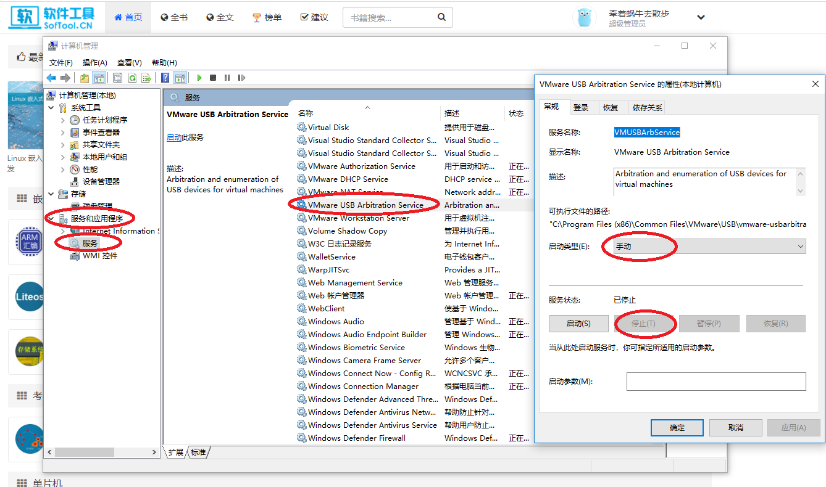Screen dimensions: 826x487
Task: Open the 操作(A) menu
Action: coord(95,63)
